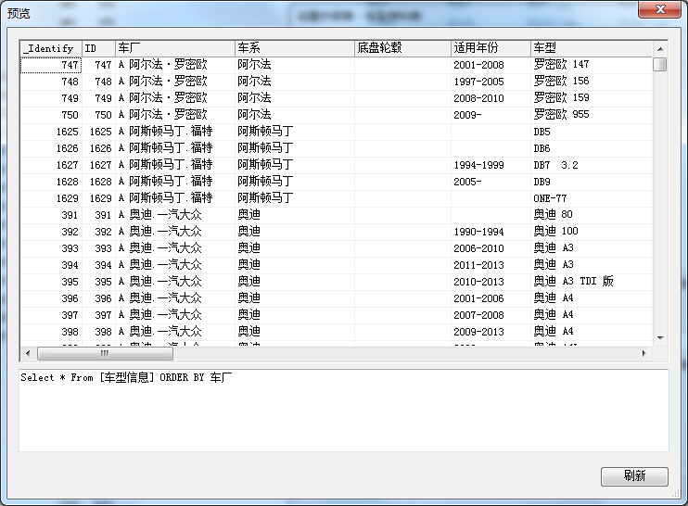Select the ID cell 750

click(x=98, y=115)
